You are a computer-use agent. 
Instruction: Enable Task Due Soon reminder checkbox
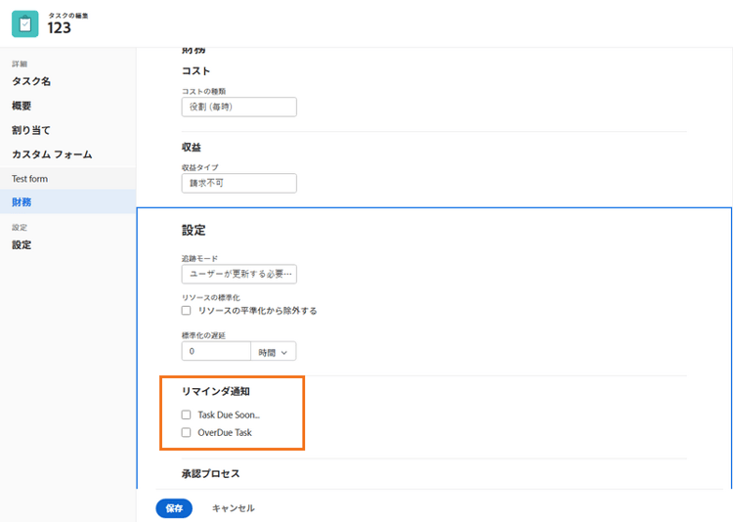186,414
